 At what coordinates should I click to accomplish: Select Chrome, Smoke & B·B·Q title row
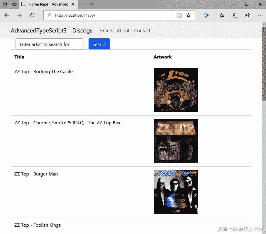click(x=67, y=123)
